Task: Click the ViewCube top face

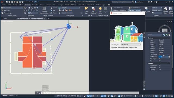Action: tap(164, 30)
